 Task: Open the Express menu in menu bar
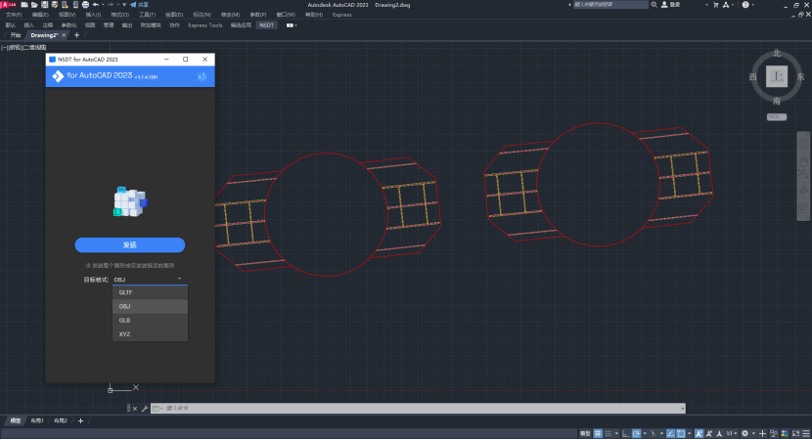341,15
